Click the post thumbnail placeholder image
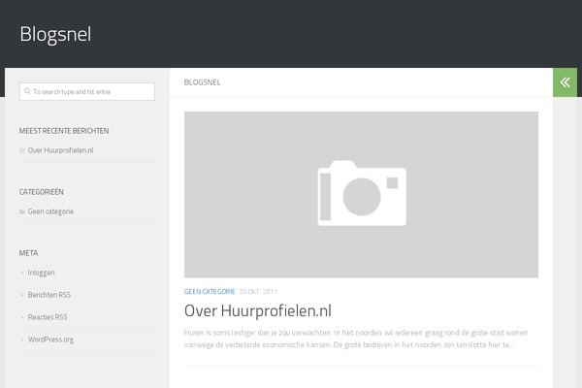This screenshot has width=582, height=388. [x=361, y=195]
